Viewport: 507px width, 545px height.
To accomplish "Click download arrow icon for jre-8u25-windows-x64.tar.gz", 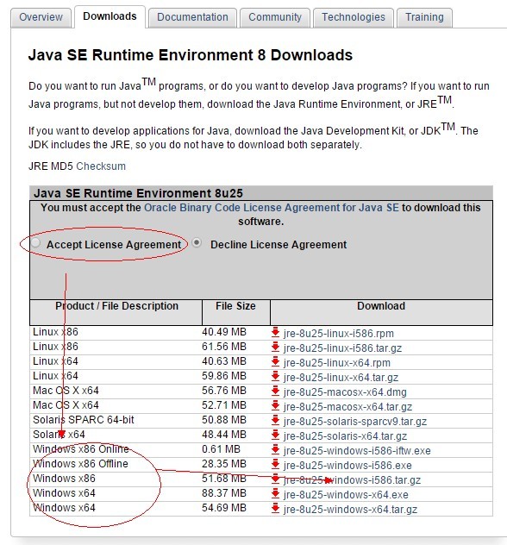I will click(x=275, y=509).
